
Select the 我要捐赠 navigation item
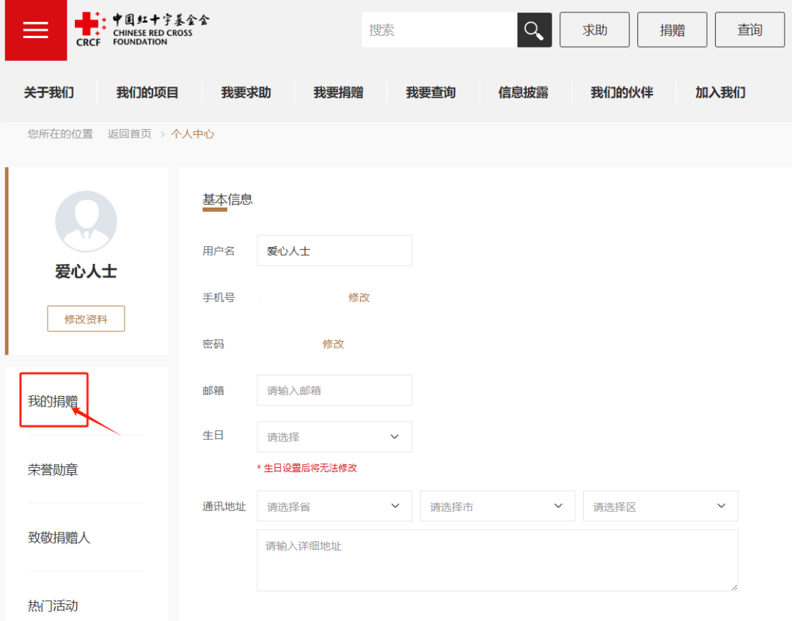[x=340, y=92]
